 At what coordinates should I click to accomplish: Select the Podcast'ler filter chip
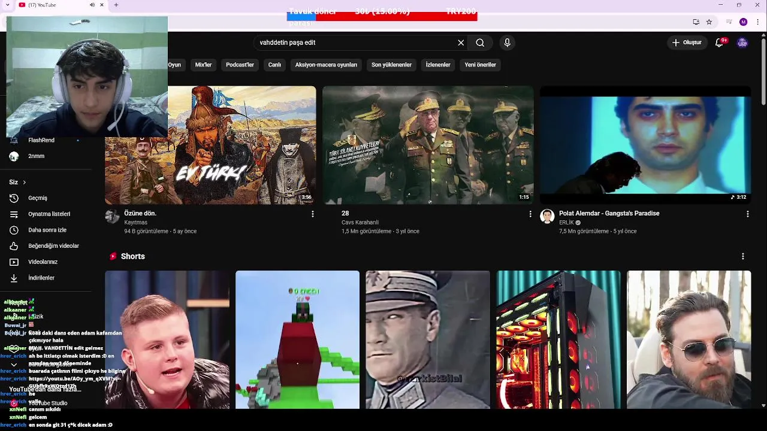click(240, 65)
